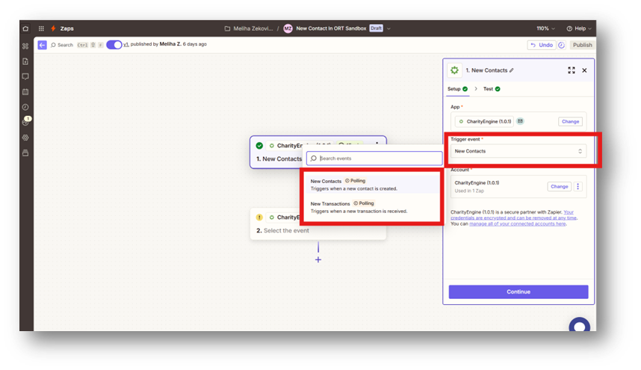The width and height of the screenshot is (641, 370).
Task: Open version history clock next to Undo
Action: (x=561, y=46)
